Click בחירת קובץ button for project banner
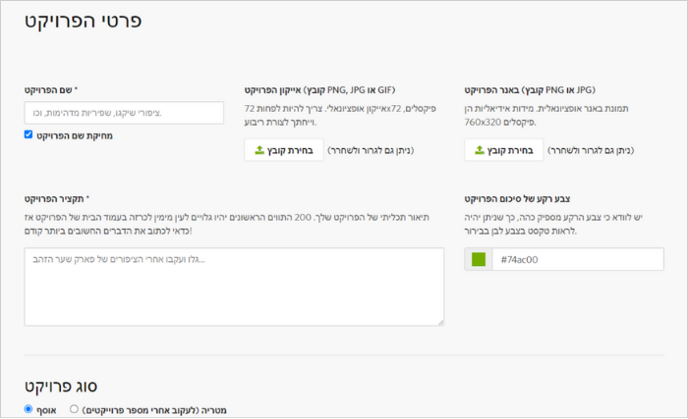This screenshot has width=688, height=419. click(503, 150)
